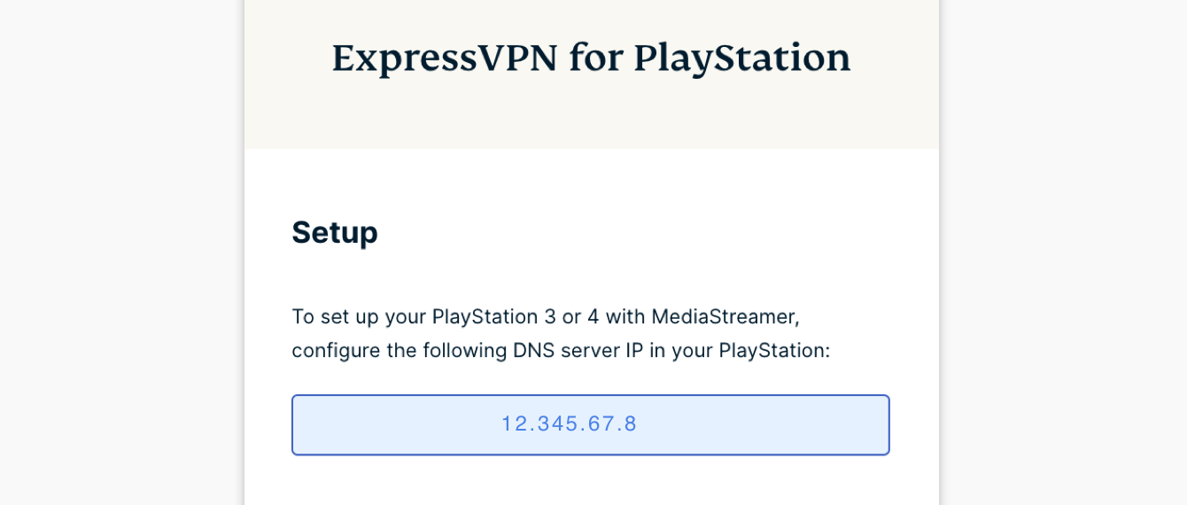Click the ExpressVPN for PlayStation page title
Screen dimensions: 1187x505
click(x=591, y=58)
